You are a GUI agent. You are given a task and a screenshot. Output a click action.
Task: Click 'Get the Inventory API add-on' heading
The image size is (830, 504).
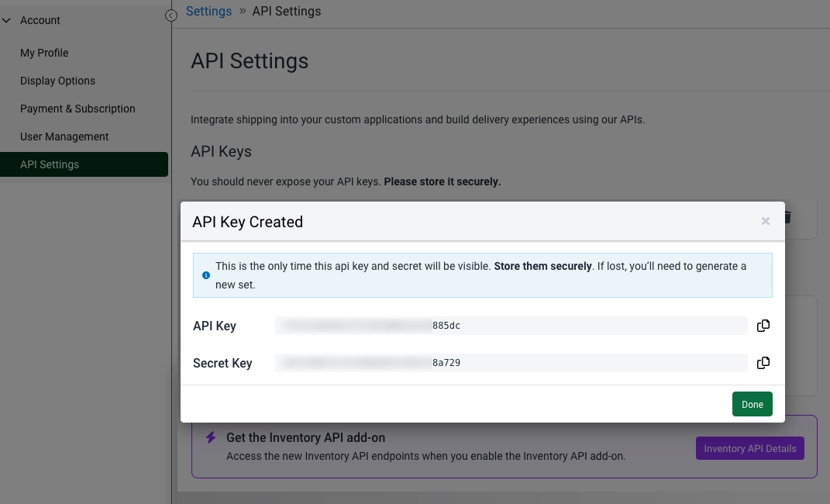coord(306,438)
